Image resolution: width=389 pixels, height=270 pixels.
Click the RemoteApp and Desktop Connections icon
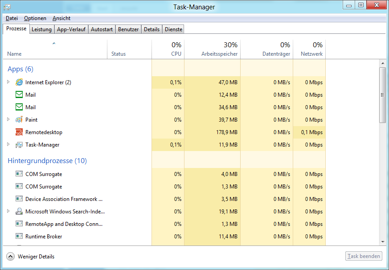(x=19, y=224)
